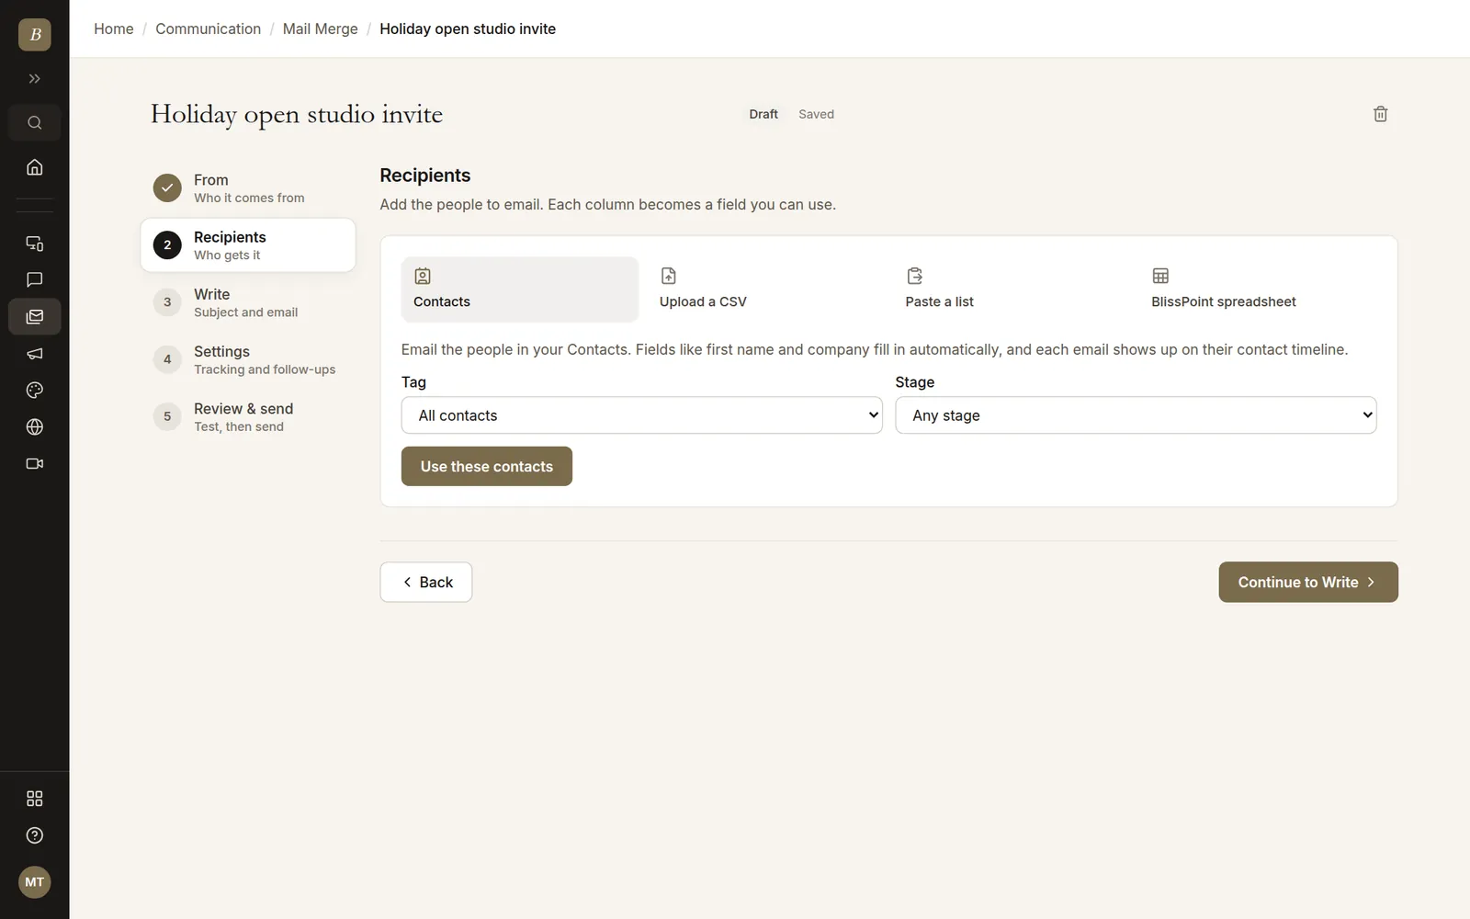The width and height of the screenshot is (1470, 919).
Task: Open Home breadcrumb link
Action: 114,28
